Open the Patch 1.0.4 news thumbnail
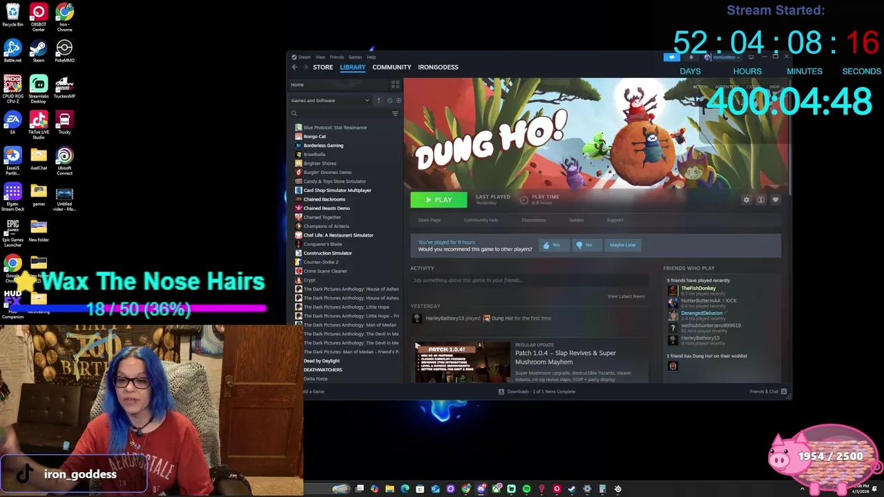This screenshot has width=884, height=497. [x=462, y=362]
